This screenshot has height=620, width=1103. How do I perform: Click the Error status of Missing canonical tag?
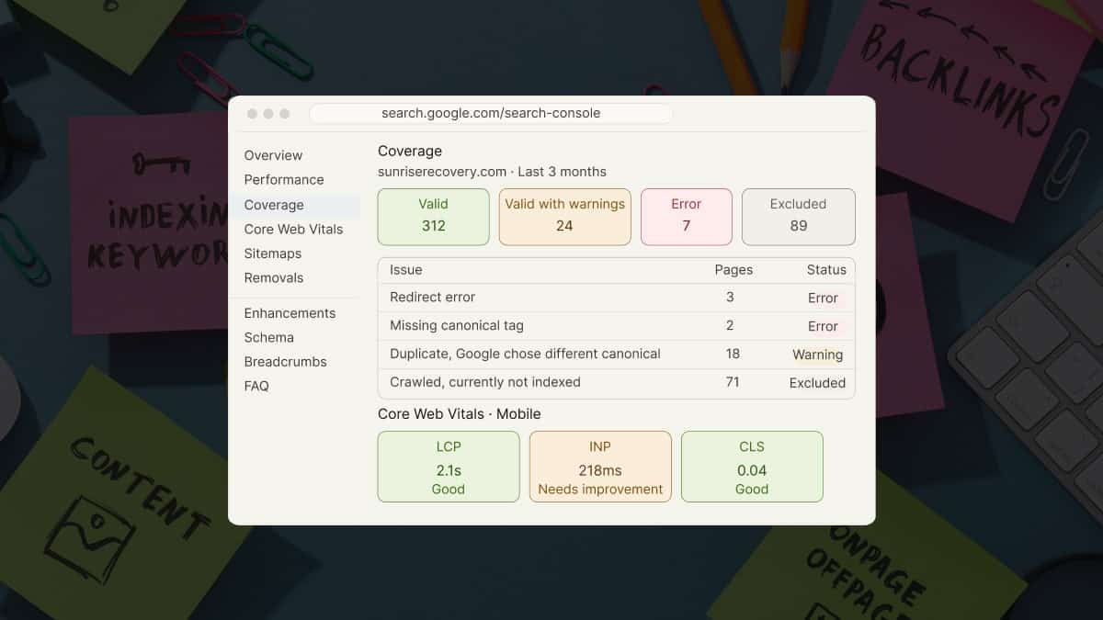click(x=823, y=326)
